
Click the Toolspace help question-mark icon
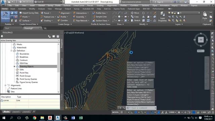[x=58, y=36]
